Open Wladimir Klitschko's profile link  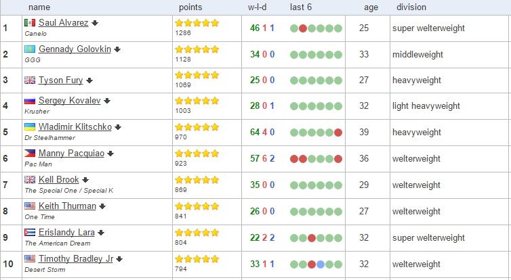coord(75,126)
